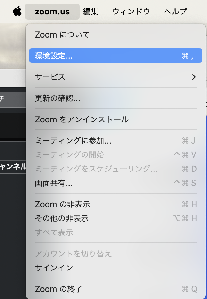Click ミーティングに参加... to join meeting
The height and width of the screenshot is (299, 207).
click(x=73, y=141)
